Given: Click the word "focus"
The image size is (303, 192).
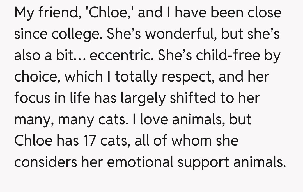Looking at the screenshot, I should pos(32,98).
